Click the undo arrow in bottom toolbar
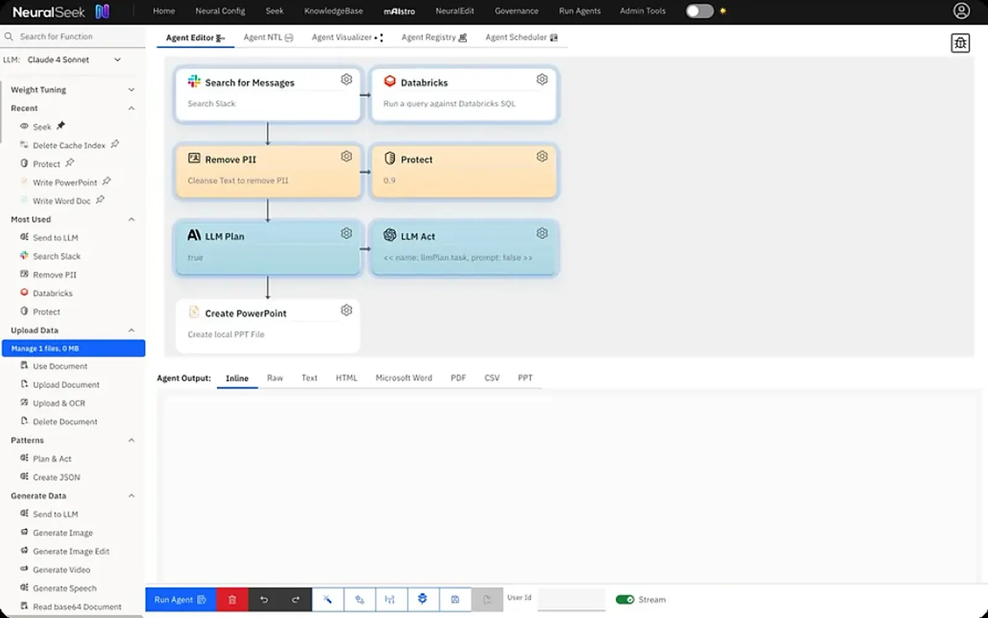Image resolution: width=988 pixels, height=618 pixels. [264, 599]
